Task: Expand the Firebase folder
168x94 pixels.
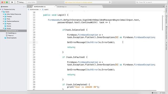Action: click(x=3, y=16)
